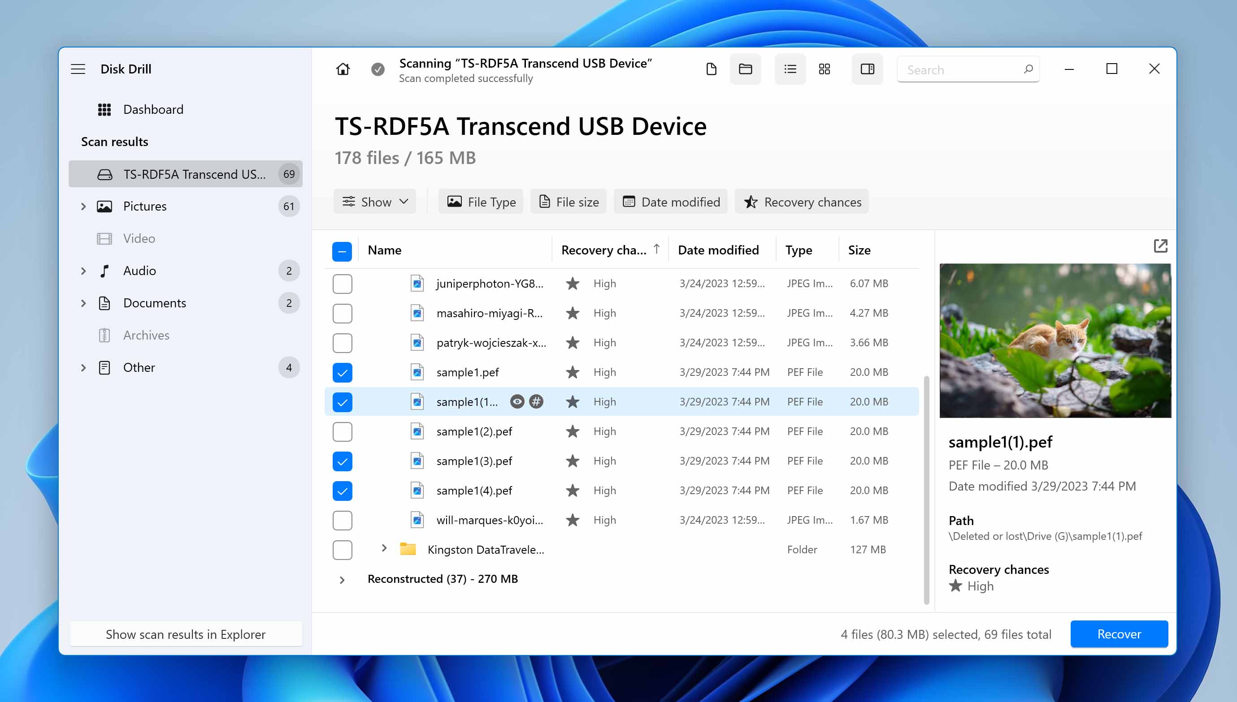Select Archives category in sidebar
1237x702 pixels.
click(186, 336)
